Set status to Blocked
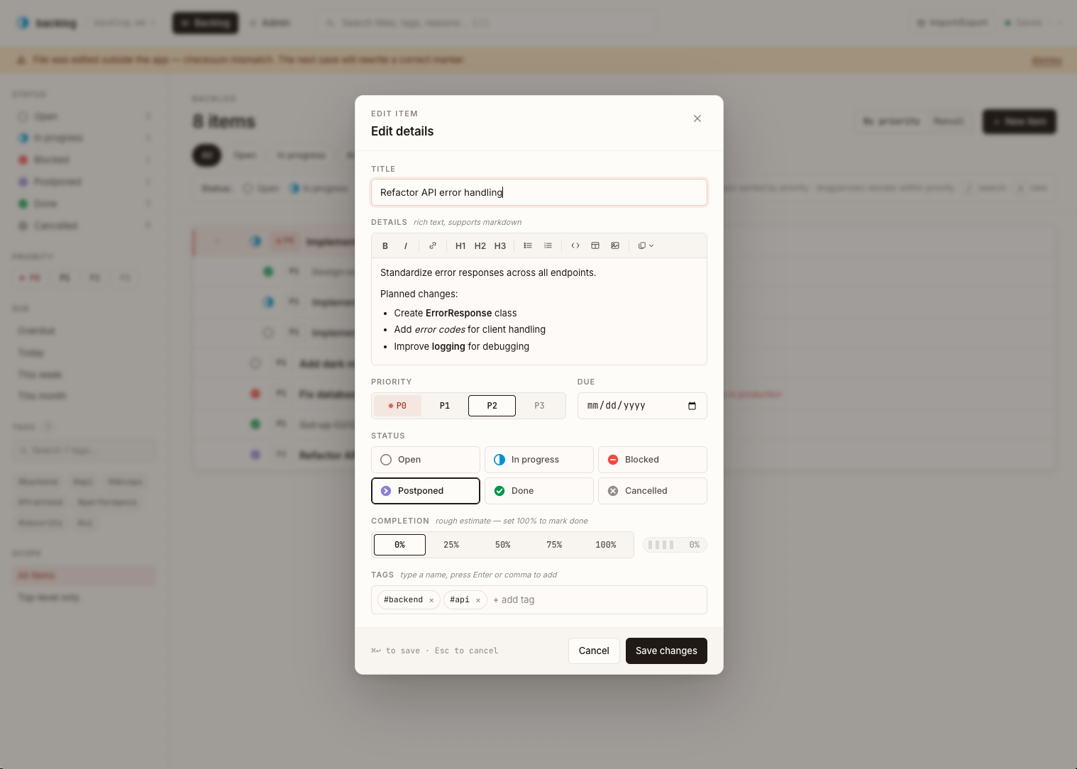The height and width of the screenshot is (769, 1077). [653, 460]
